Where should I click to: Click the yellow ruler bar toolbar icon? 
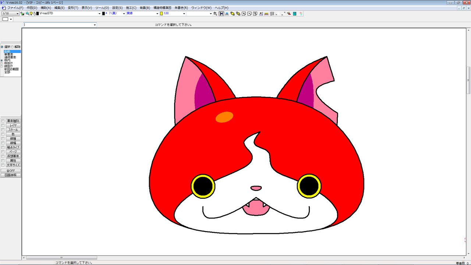point(266,14)
